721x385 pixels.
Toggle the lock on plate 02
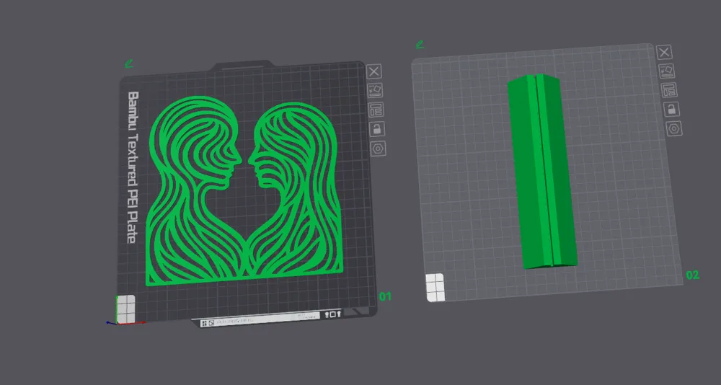(671, 109)
